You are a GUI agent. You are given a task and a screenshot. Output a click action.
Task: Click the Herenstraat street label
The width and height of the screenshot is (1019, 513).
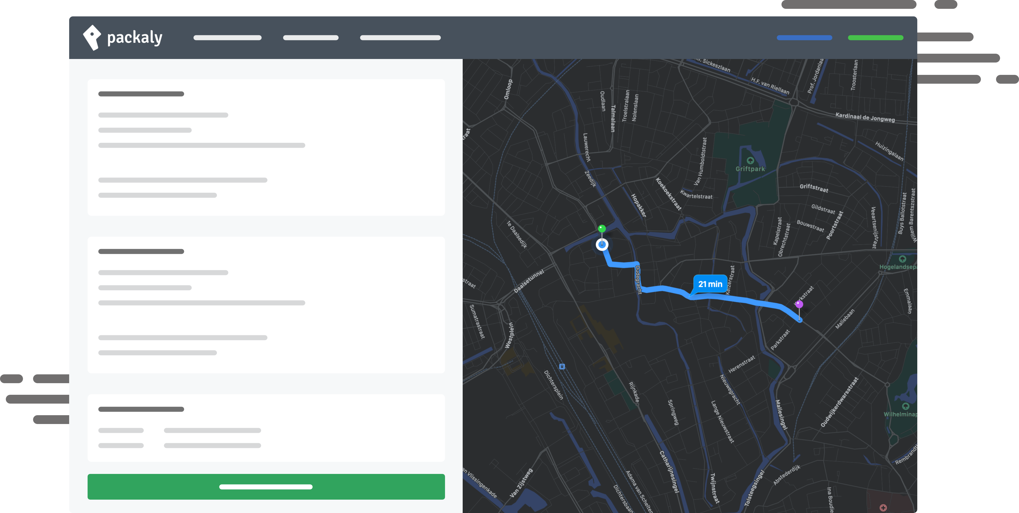742,364
